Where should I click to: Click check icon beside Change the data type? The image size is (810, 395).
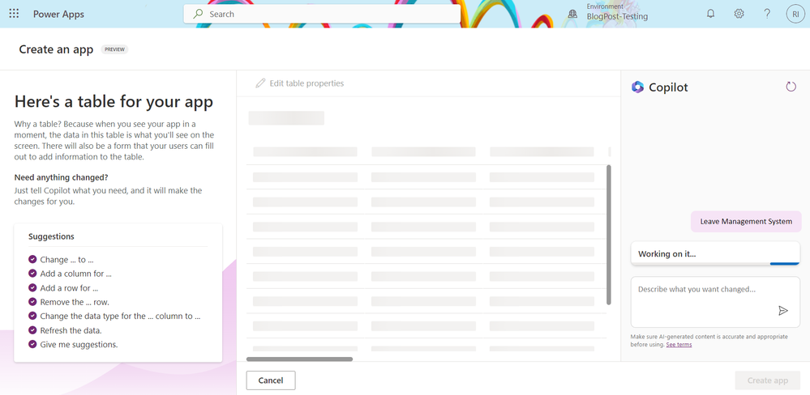point(32,316)
